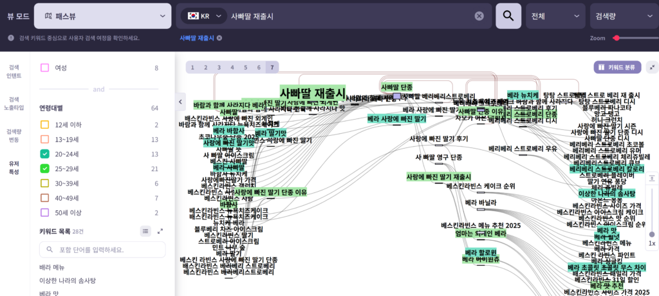The image size is (659, 296).
Task: Collapse the left panel with the arrow
Action: (180, 101)
